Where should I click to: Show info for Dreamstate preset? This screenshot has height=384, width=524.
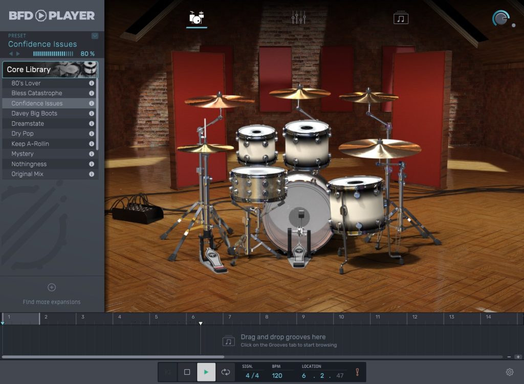click(91, 124)
